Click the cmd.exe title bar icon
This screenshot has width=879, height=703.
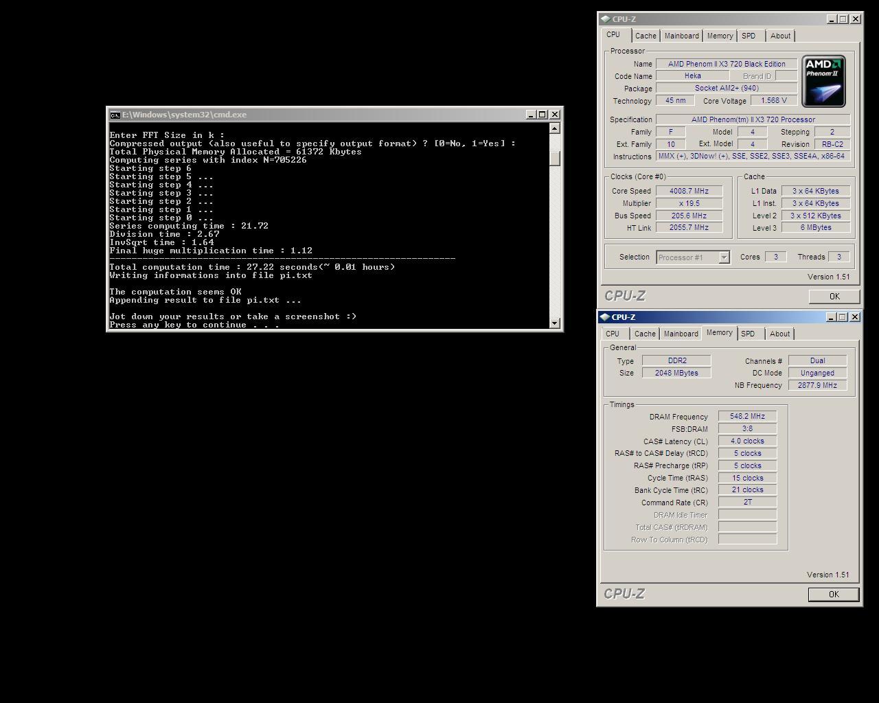(x=115, y=115)
